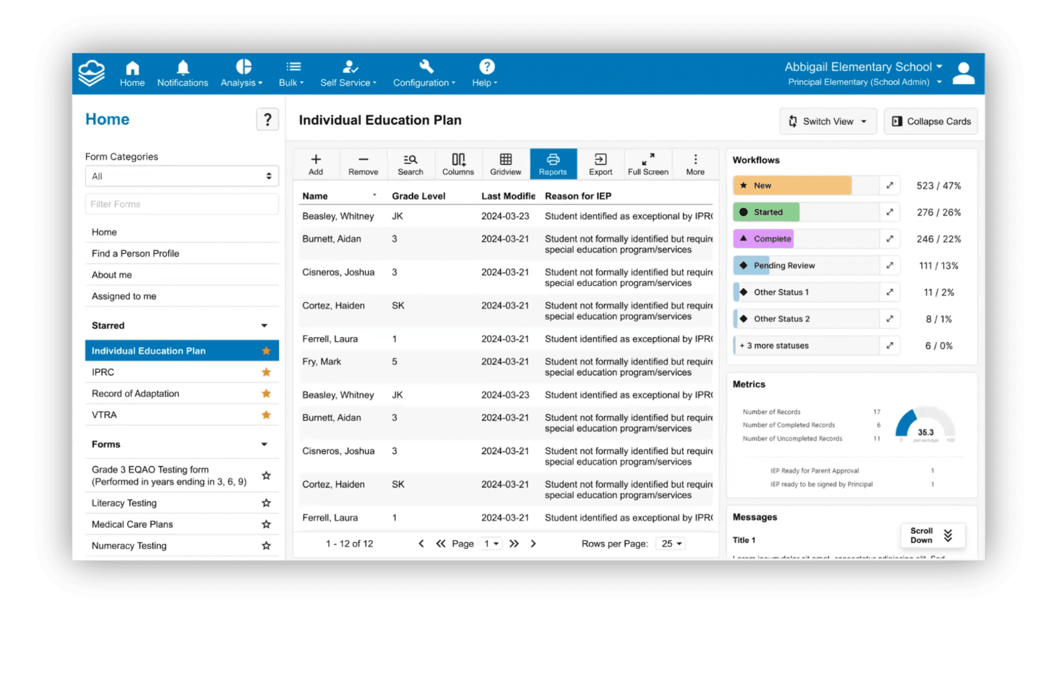Image resolution: width=1051 pixels, height=693 pixels.
Task: Jump to first page double arrow
Action: 440,543
